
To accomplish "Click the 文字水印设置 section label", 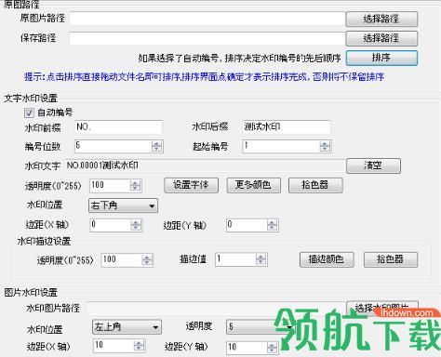I will click(x=31, y=99).
